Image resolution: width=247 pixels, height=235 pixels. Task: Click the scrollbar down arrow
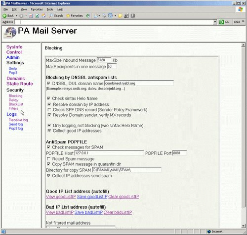coord(243,226)
